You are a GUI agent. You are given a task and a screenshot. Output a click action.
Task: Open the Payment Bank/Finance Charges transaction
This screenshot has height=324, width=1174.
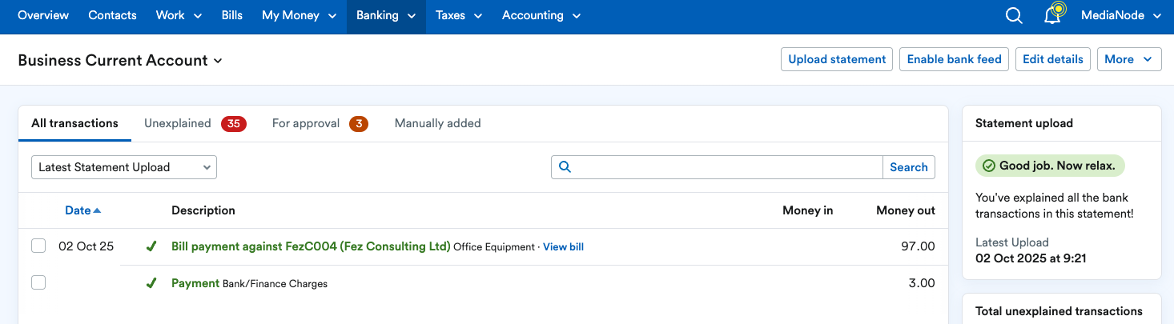[x=195, y=283]
